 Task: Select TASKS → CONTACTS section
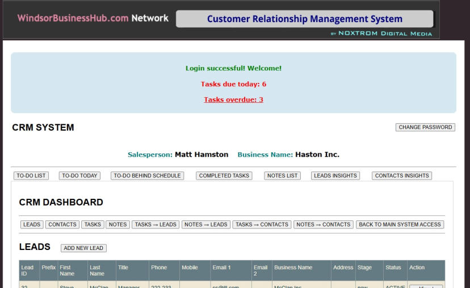262,224
